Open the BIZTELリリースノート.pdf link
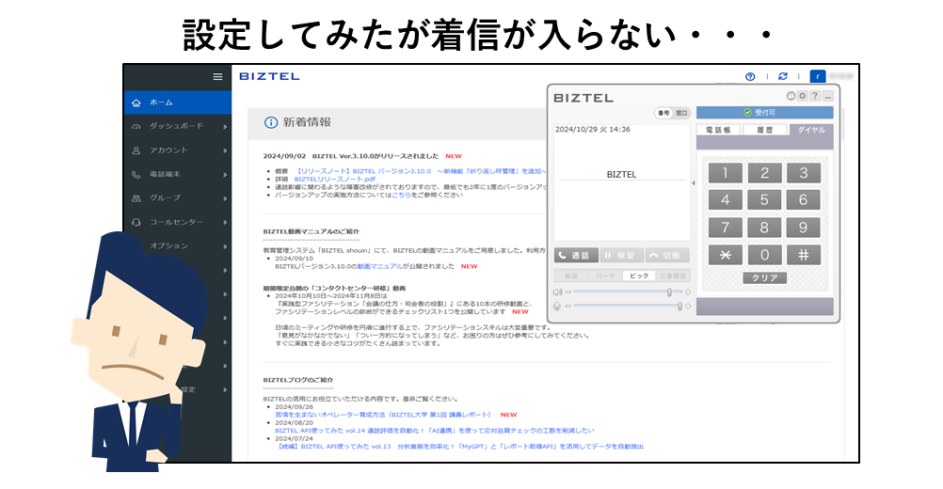943x489 pixels. [x=334, y=179]
